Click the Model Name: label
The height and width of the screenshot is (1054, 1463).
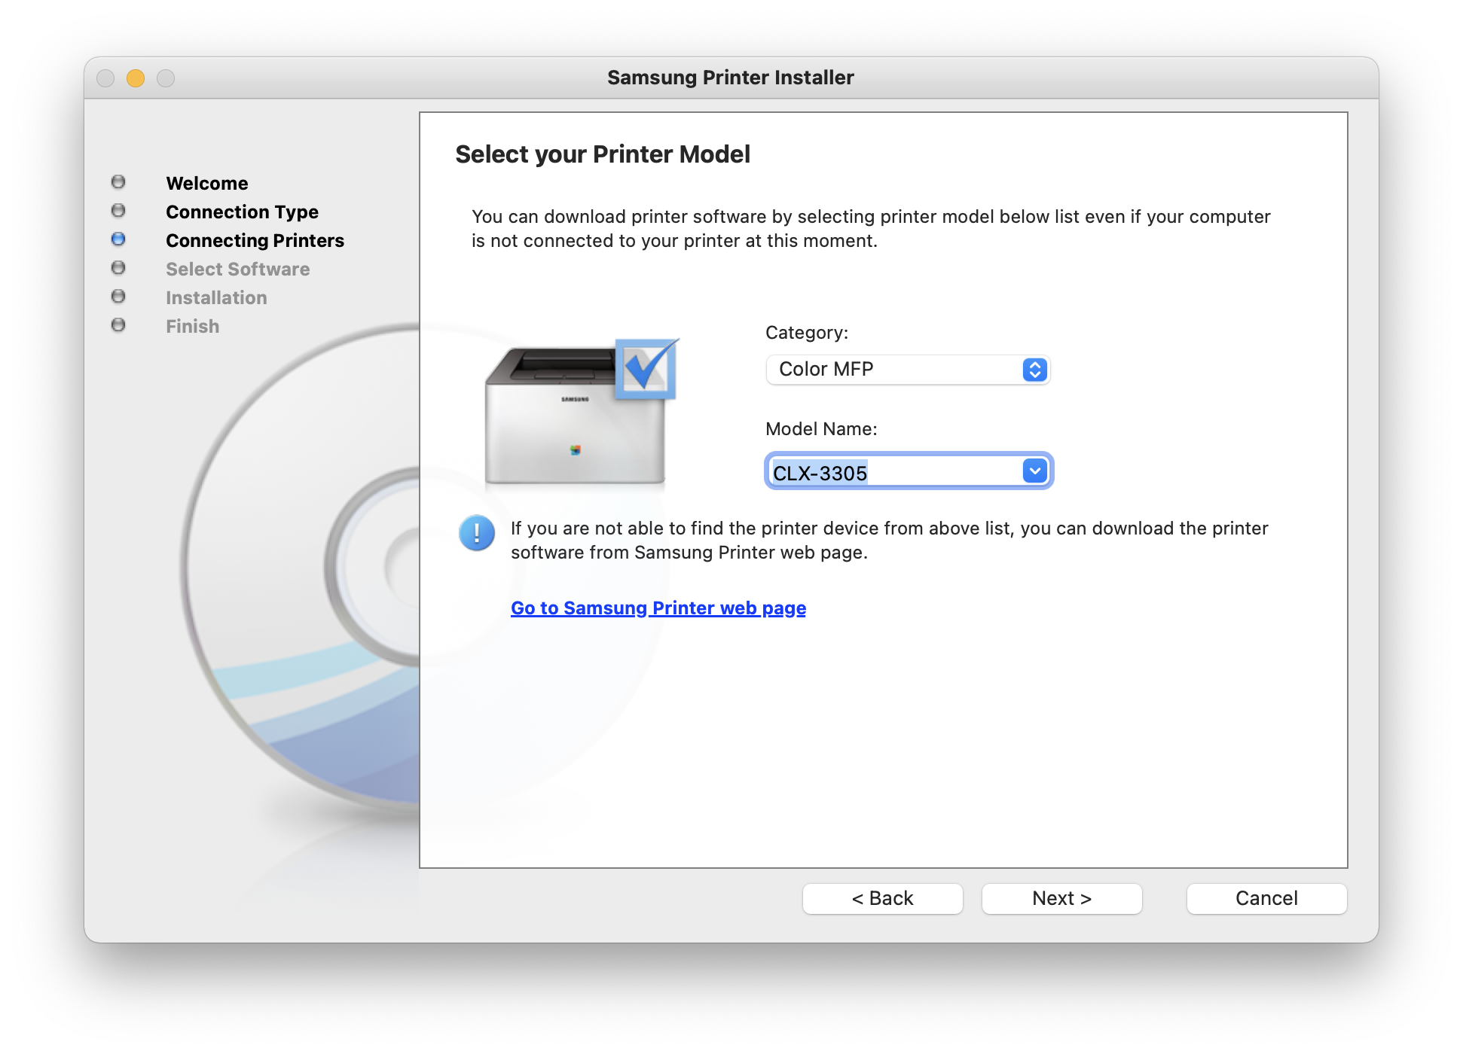(x=821, y=429)
